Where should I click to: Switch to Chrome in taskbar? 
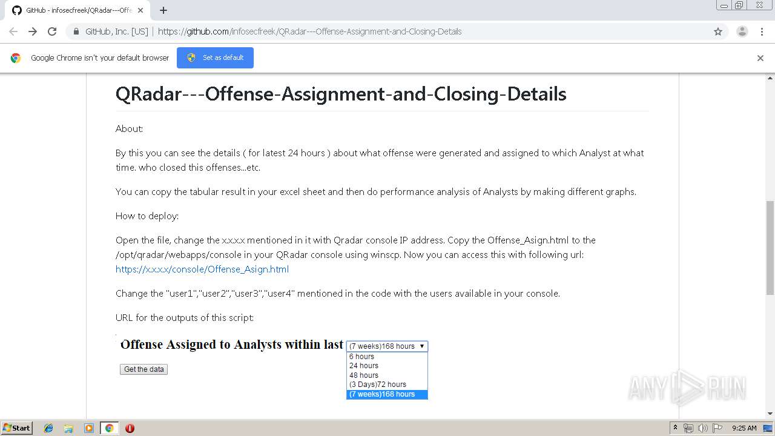pyautogui.click(x=109, y=428)
